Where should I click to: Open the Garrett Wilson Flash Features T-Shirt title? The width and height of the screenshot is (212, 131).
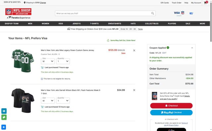pos(71,92)
